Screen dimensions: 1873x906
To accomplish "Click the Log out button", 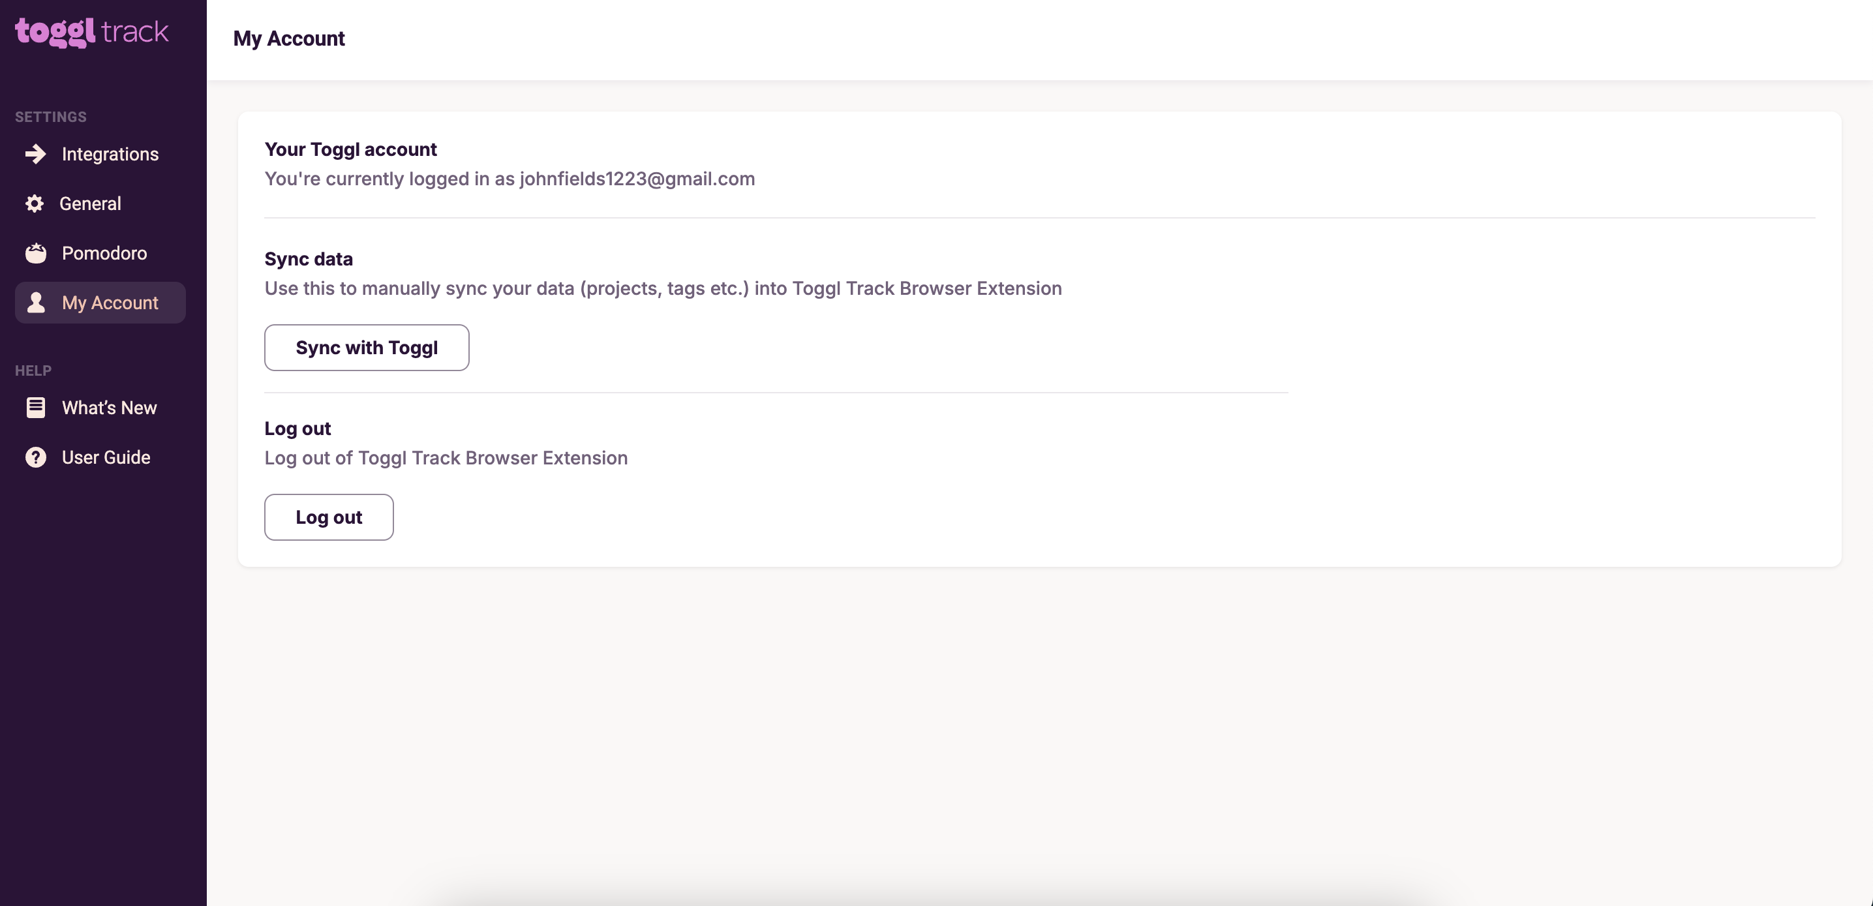I will 329,517.
